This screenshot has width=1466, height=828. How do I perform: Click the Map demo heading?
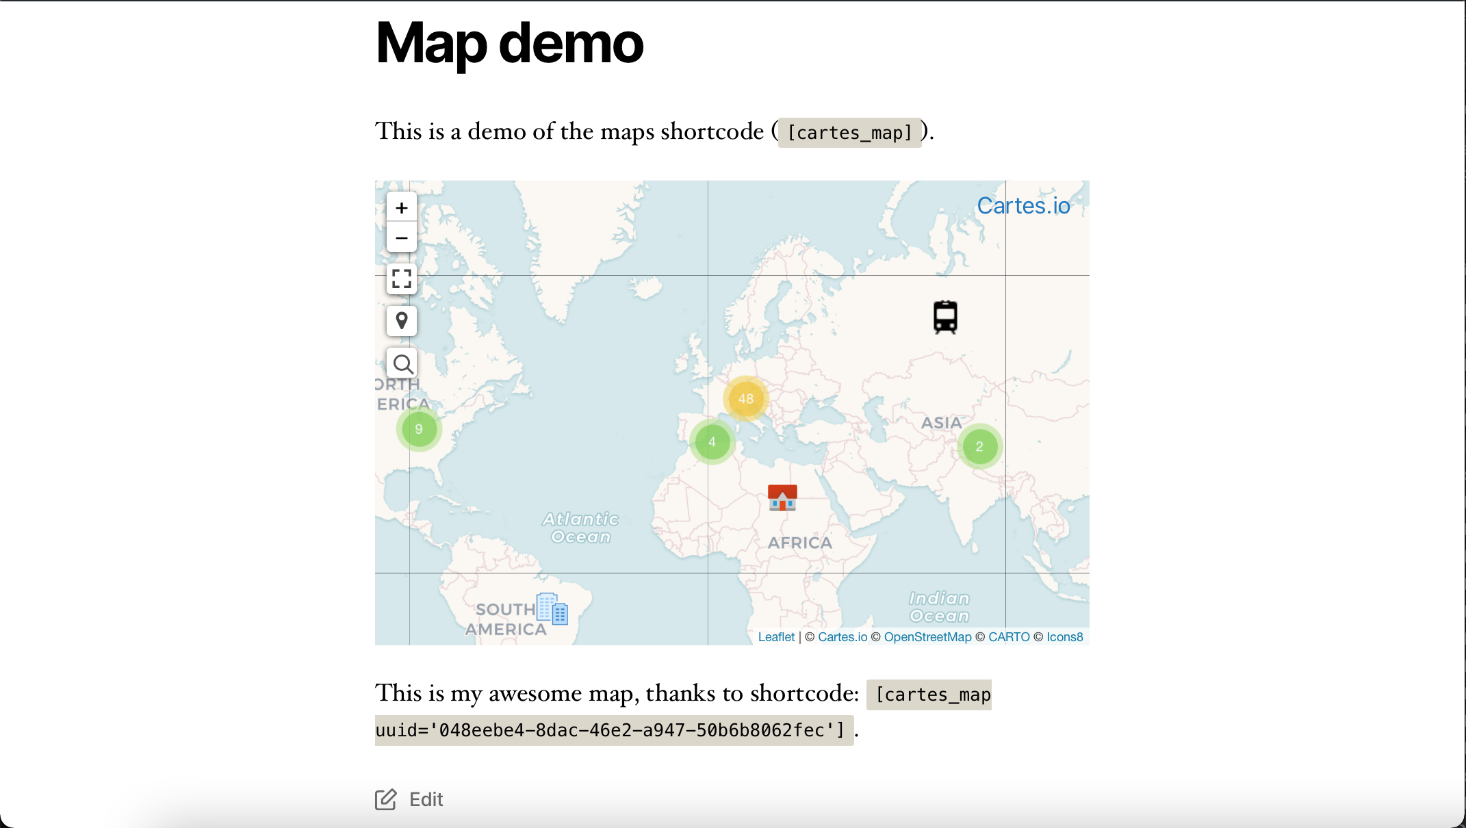[510, 44]
